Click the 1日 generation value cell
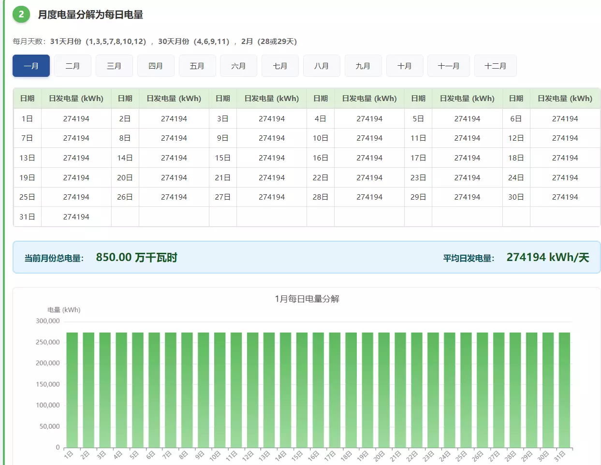The height and width of the screenshot is (465, 601). (x=76, y=118)
